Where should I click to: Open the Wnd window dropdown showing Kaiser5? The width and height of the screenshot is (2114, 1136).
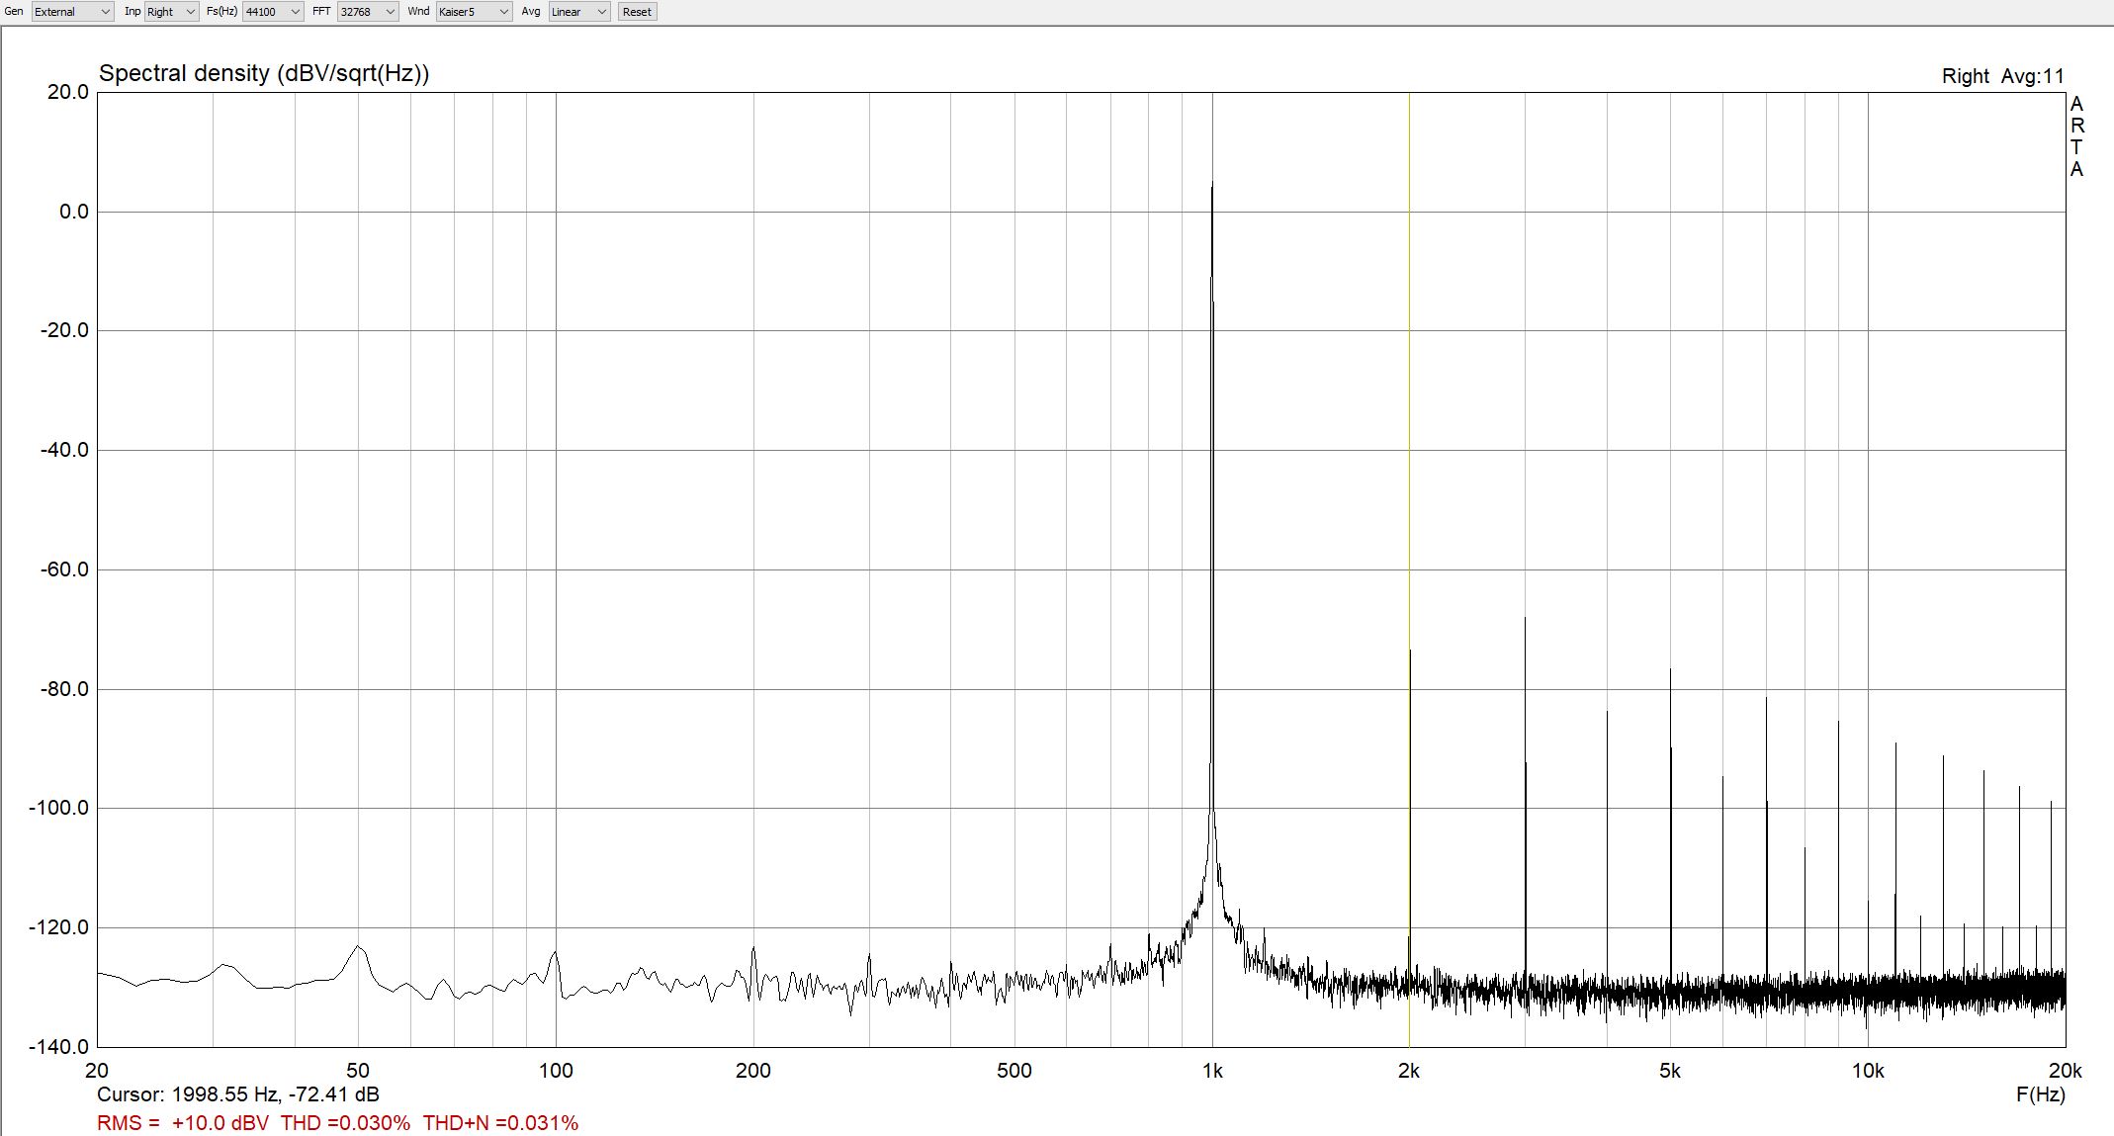click(474, 12)
